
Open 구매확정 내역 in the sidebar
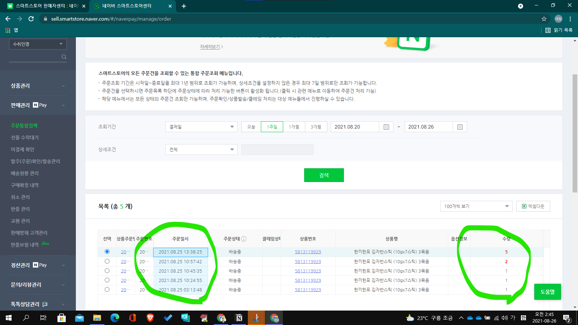[x=25, y=185]
